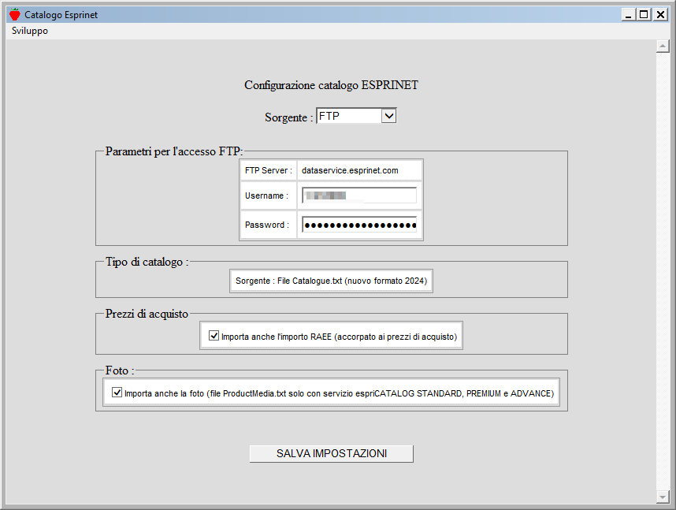
Task: Minimize the Catalogo Esprinet window
Action: coord(629,15)
